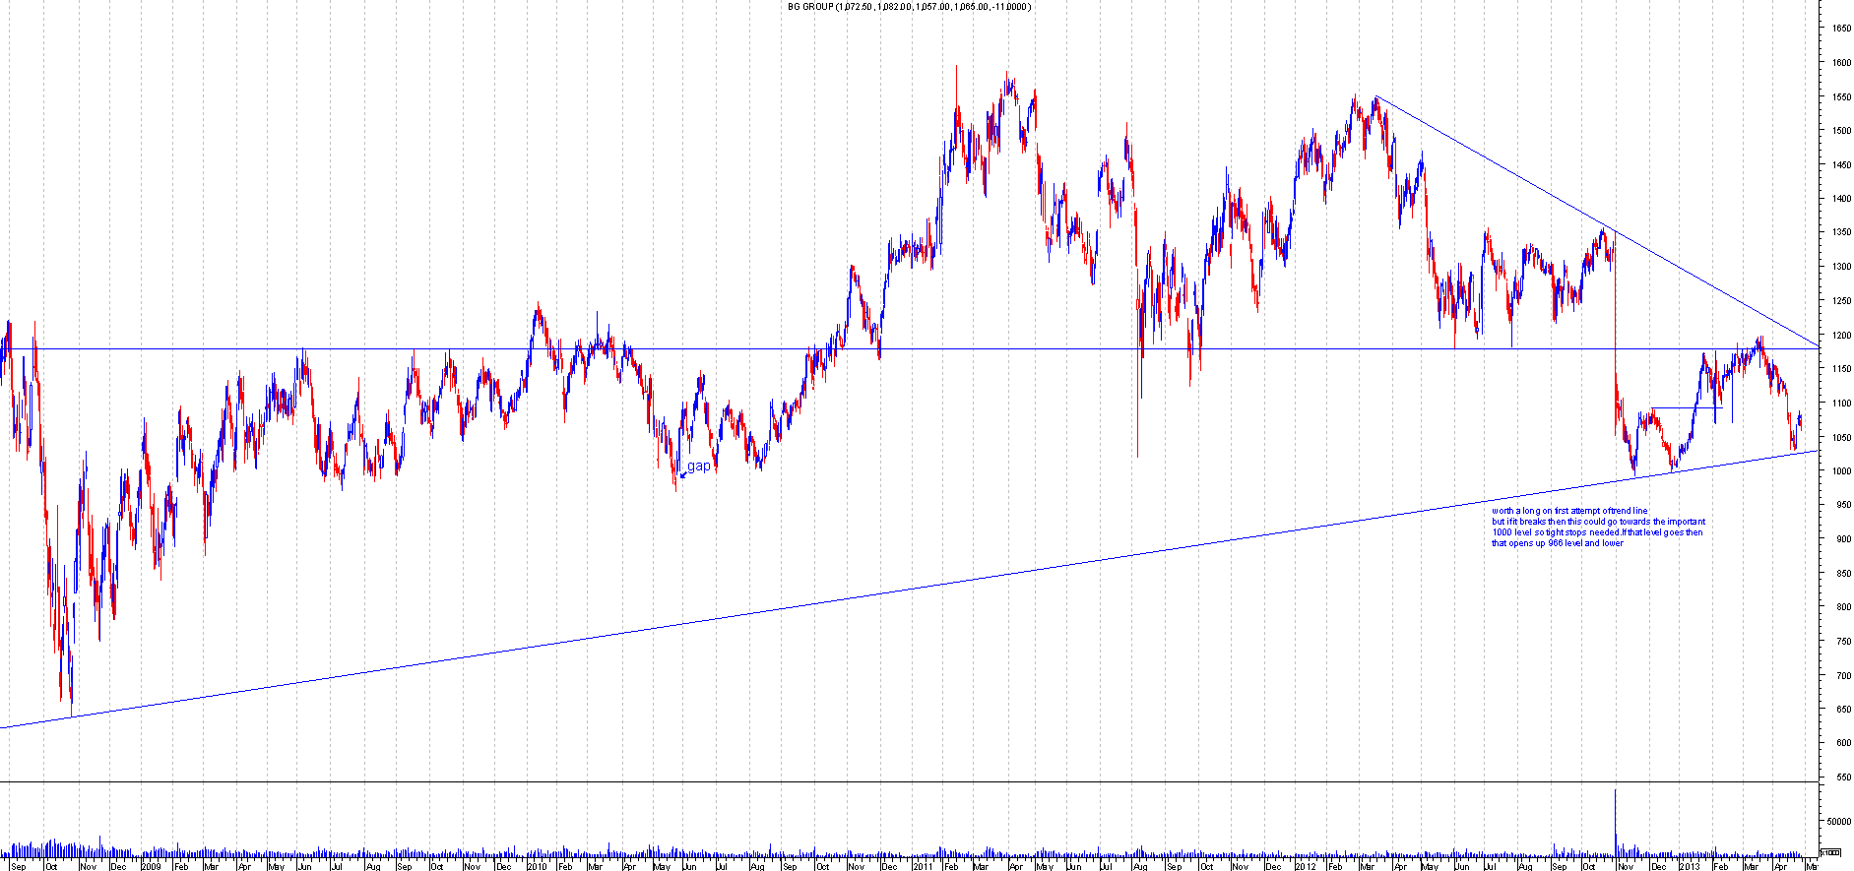Click the small arrow beside the gap label
This screenshot has width=1854, height=871.
tap(682, 474)
